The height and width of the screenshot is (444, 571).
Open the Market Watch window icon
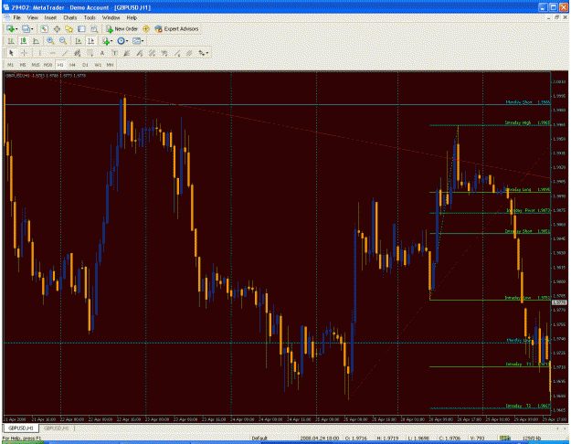44,28
